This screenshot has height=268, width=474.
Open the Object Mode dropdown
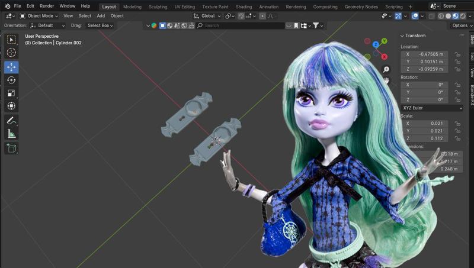tap(39, 16)
